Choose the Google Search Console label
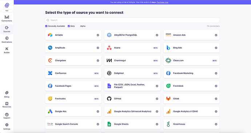Image resolution: width=251 pixels, height=133 pixels. coord(67,124)
